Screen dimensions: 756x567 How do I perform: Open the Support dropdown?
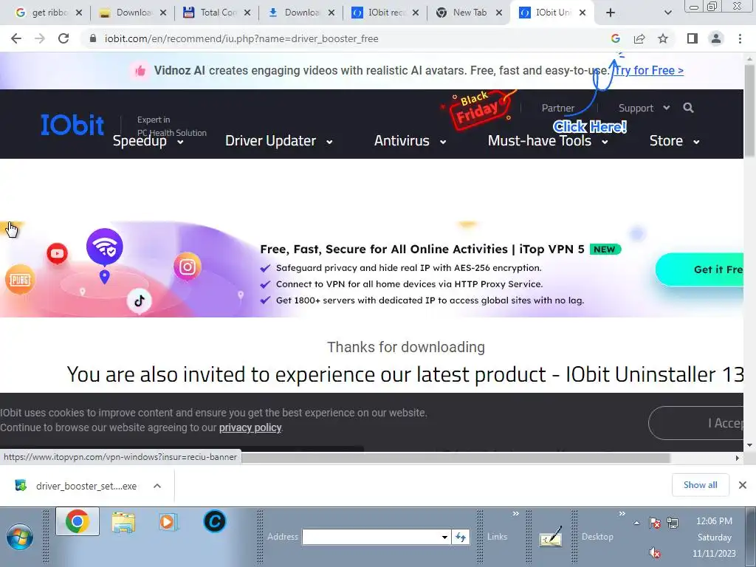pyautogui.click(x=644, y=108)
